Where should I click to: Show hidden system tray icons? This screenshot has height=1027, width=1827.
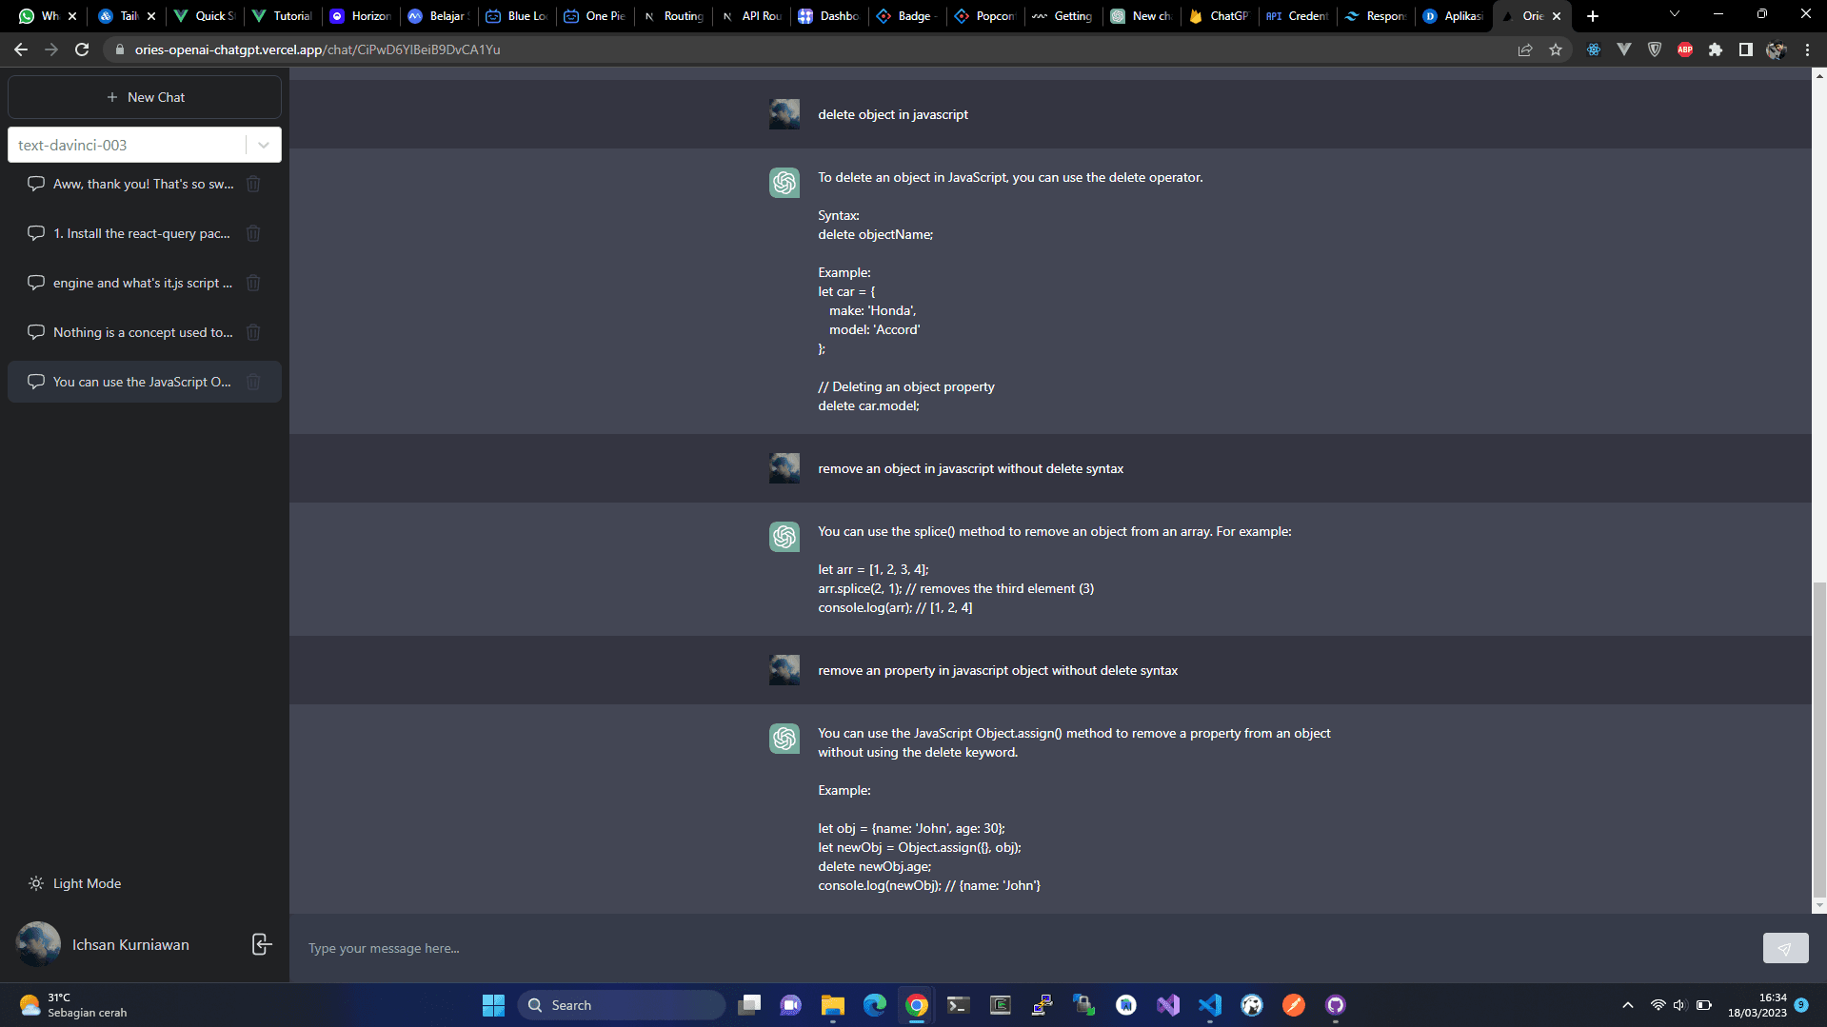(x=1627, y=1005)
